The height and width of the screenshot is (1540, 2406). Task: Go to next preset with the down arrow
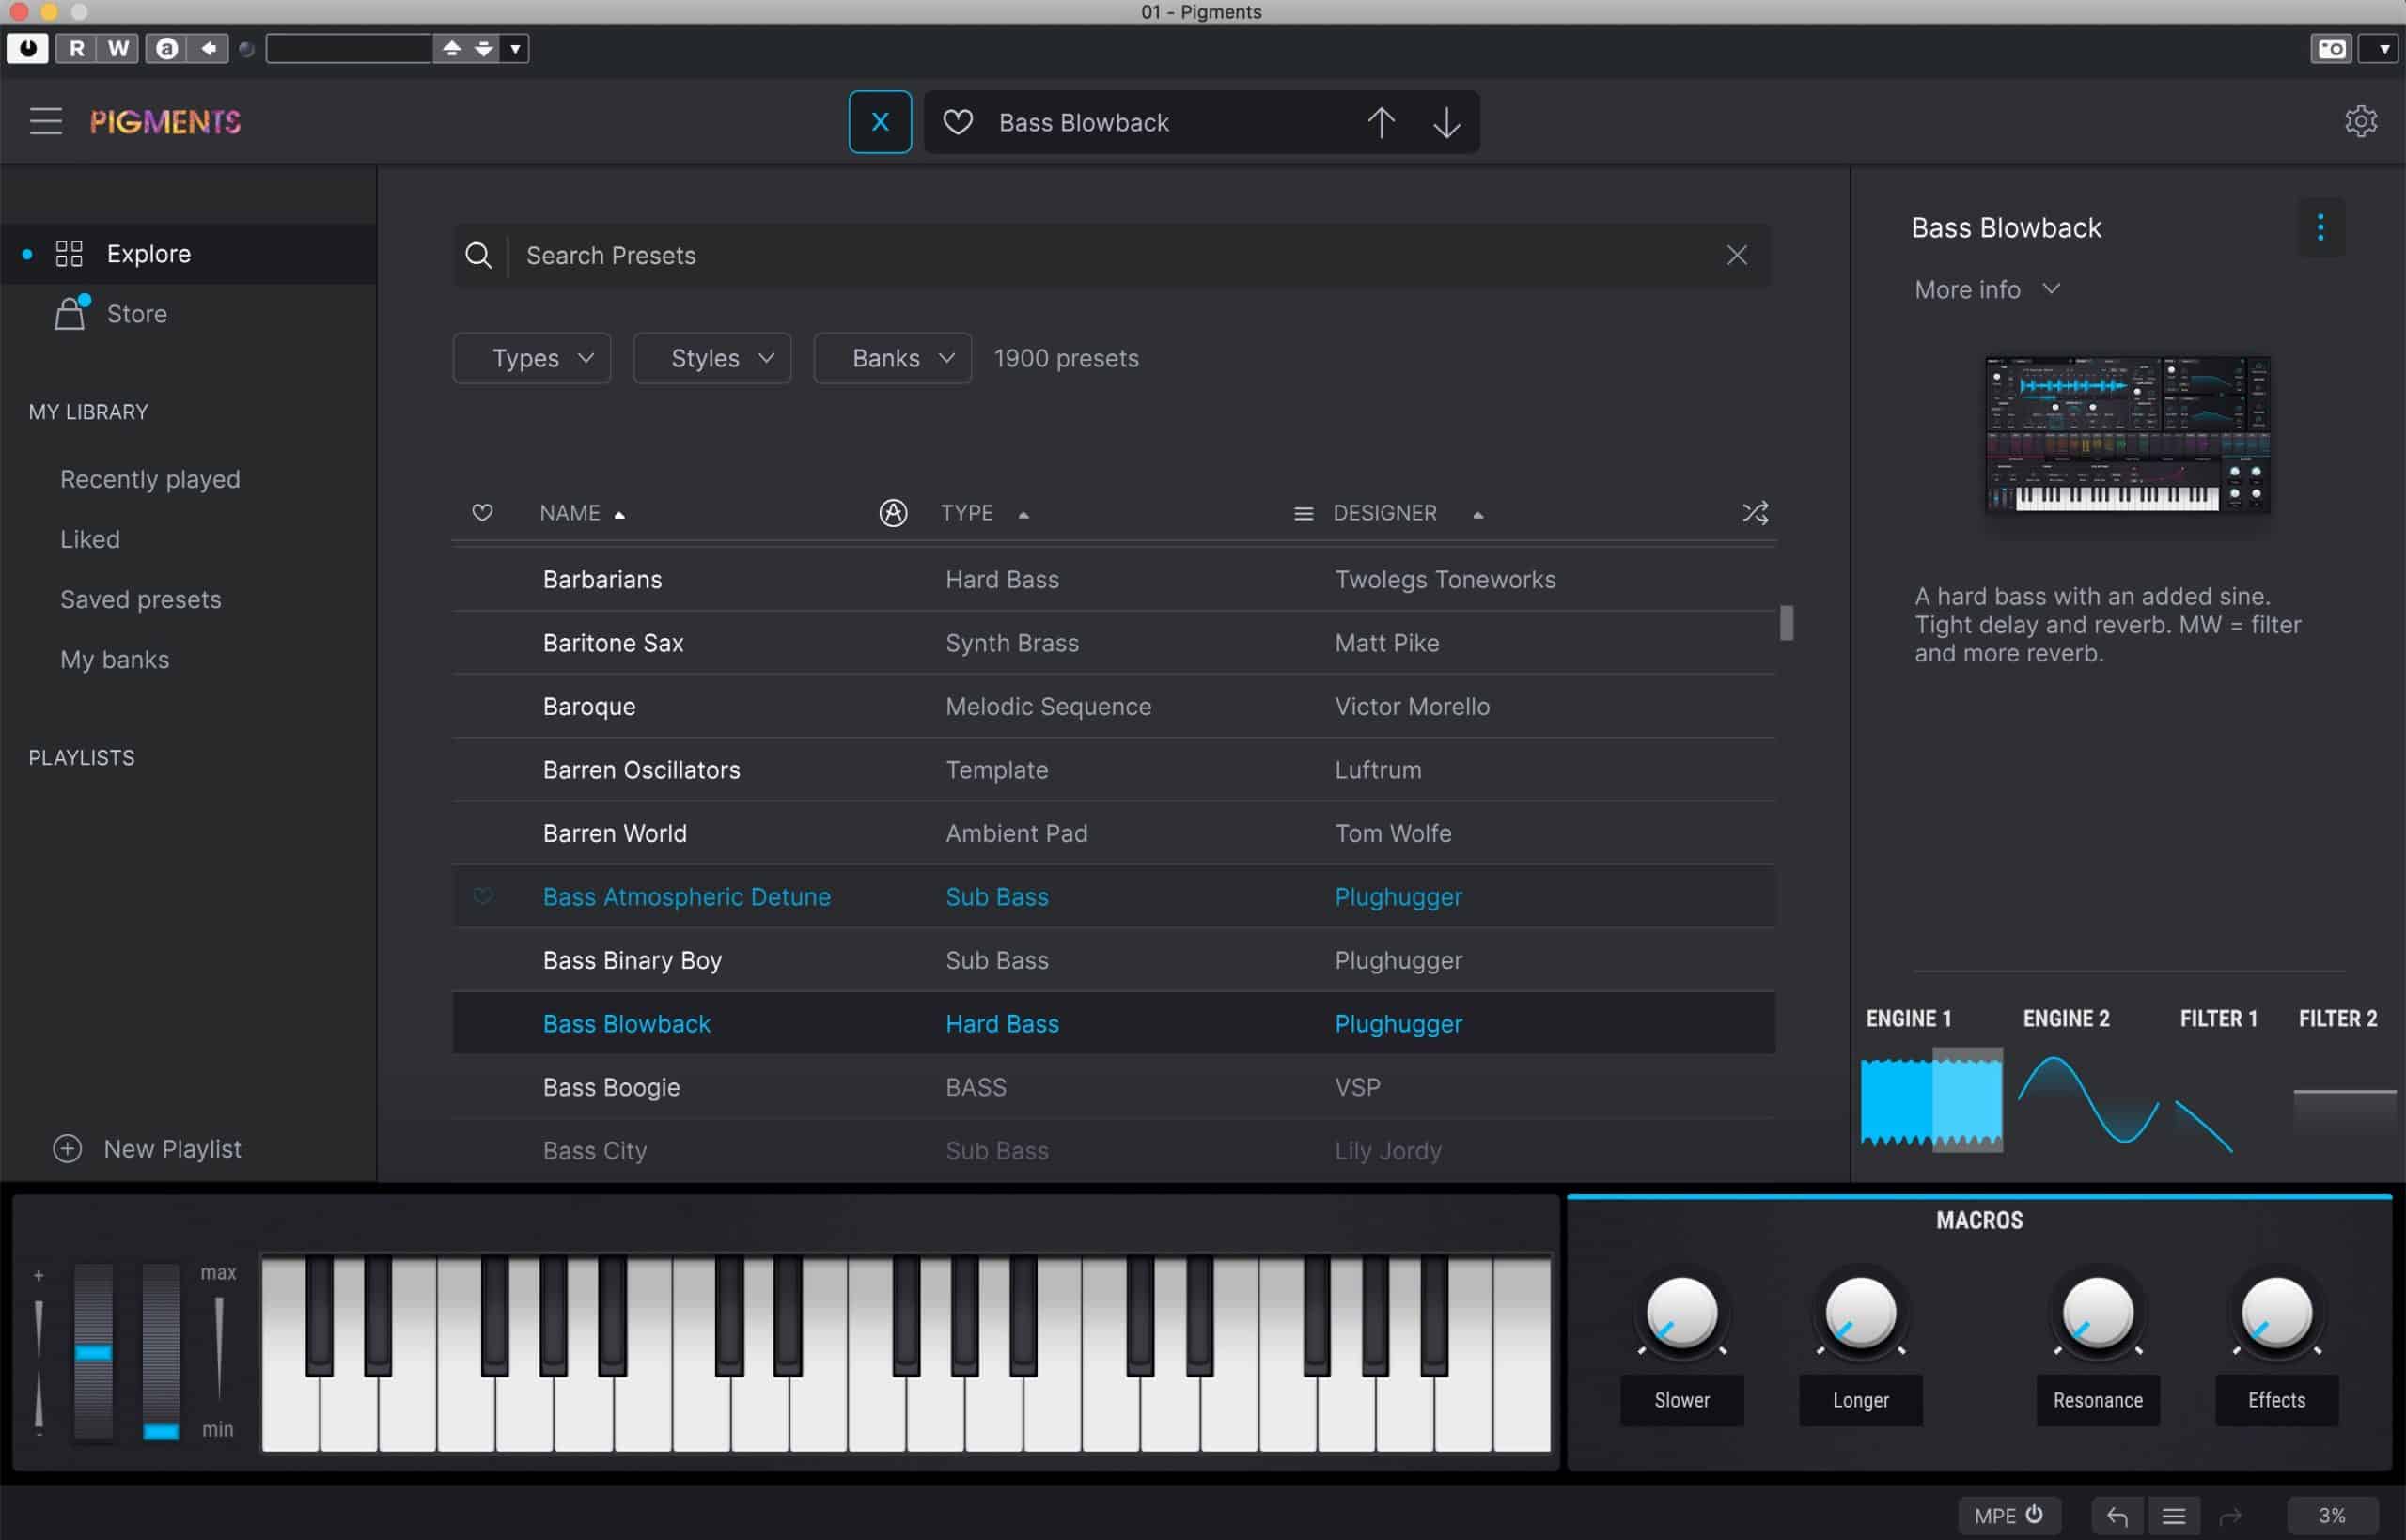(x=1446, y=122)
